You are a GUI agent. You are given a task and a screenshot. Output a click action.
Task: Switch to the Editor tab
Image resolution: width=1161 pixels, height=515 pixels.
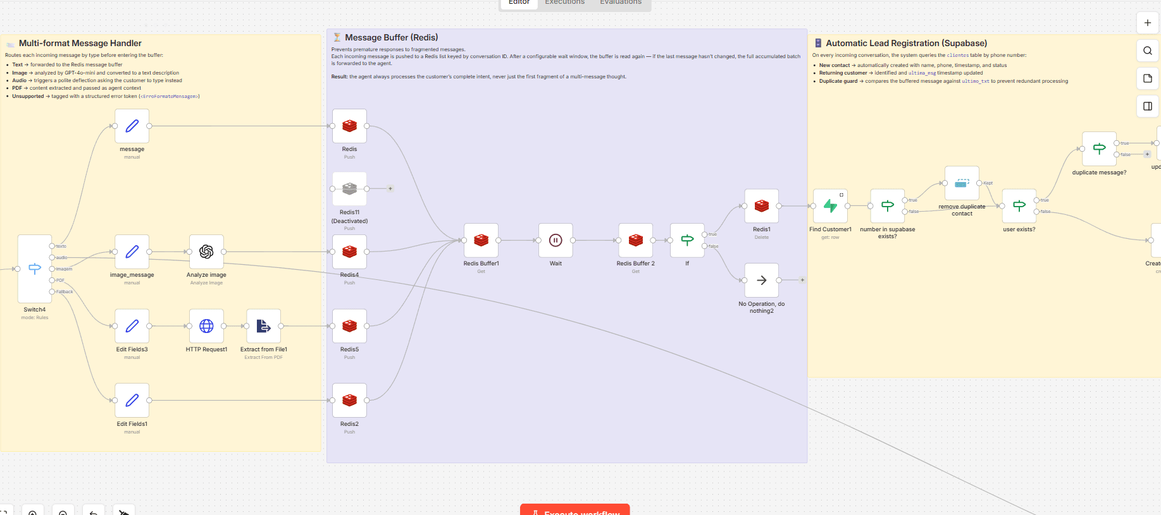[x=519, y=3]
